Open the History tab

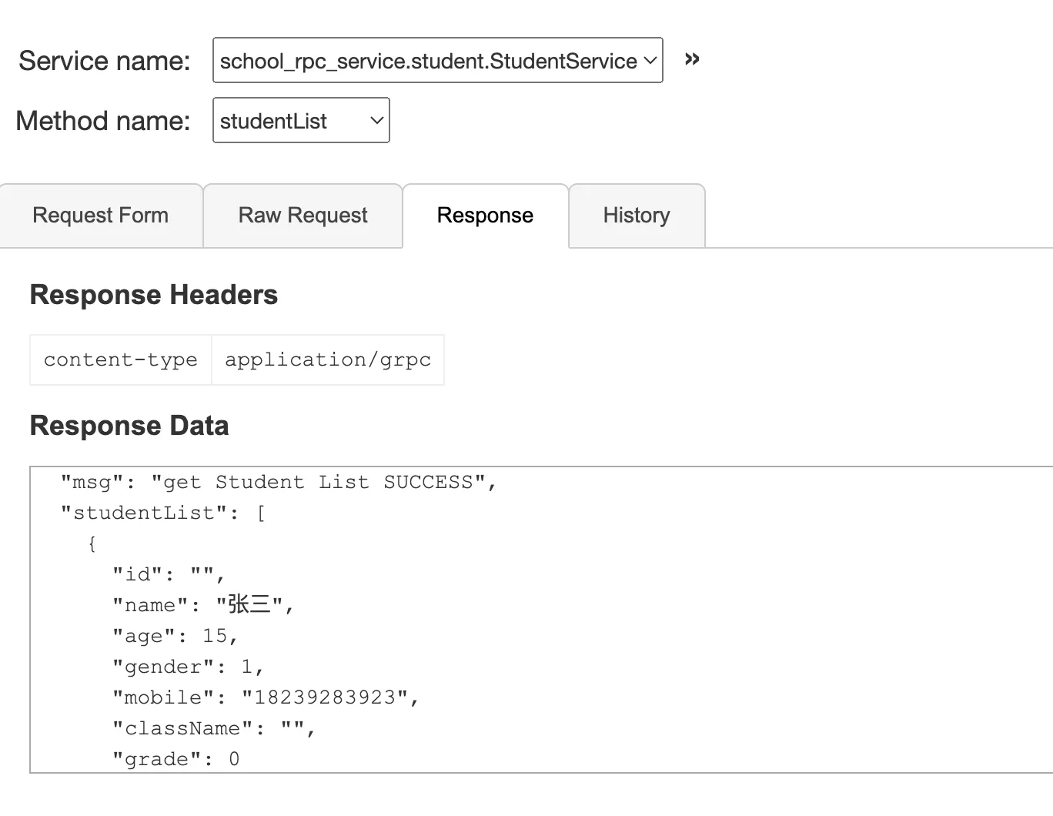tap(637, 216)
